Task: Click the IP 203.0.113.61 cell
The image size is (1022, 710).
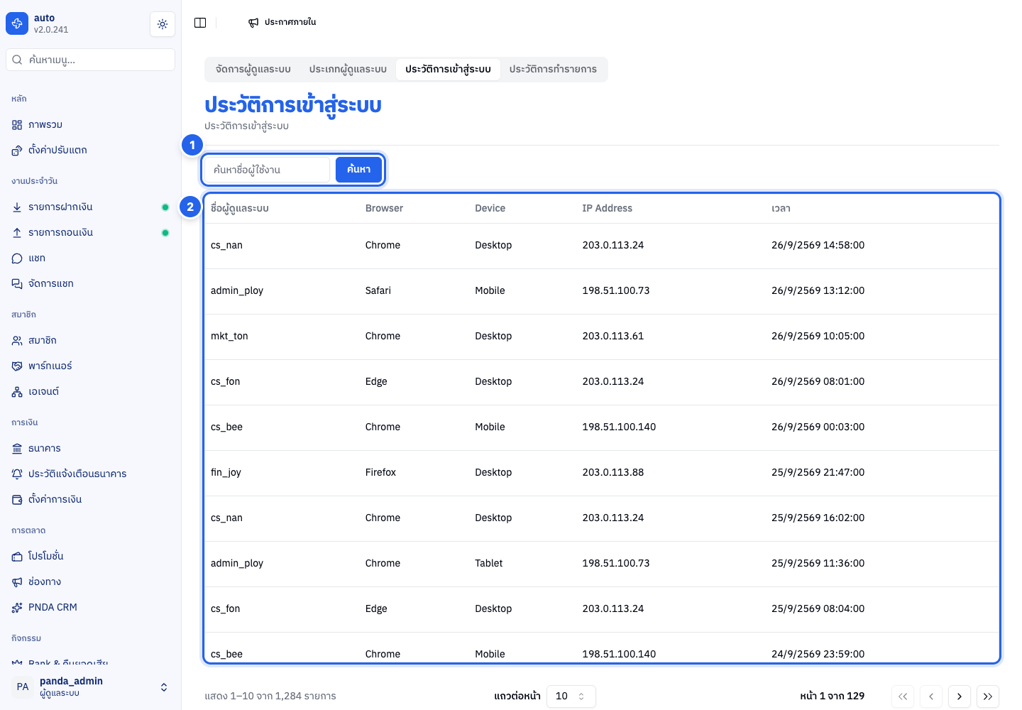Action: click(613, 337)
